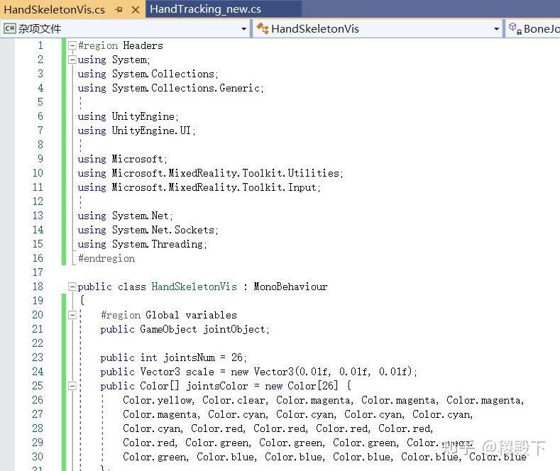This screenshot has width=560, height=471.
Task: Click the member icon beside BoneJo
Action: (x=515, y=28)
